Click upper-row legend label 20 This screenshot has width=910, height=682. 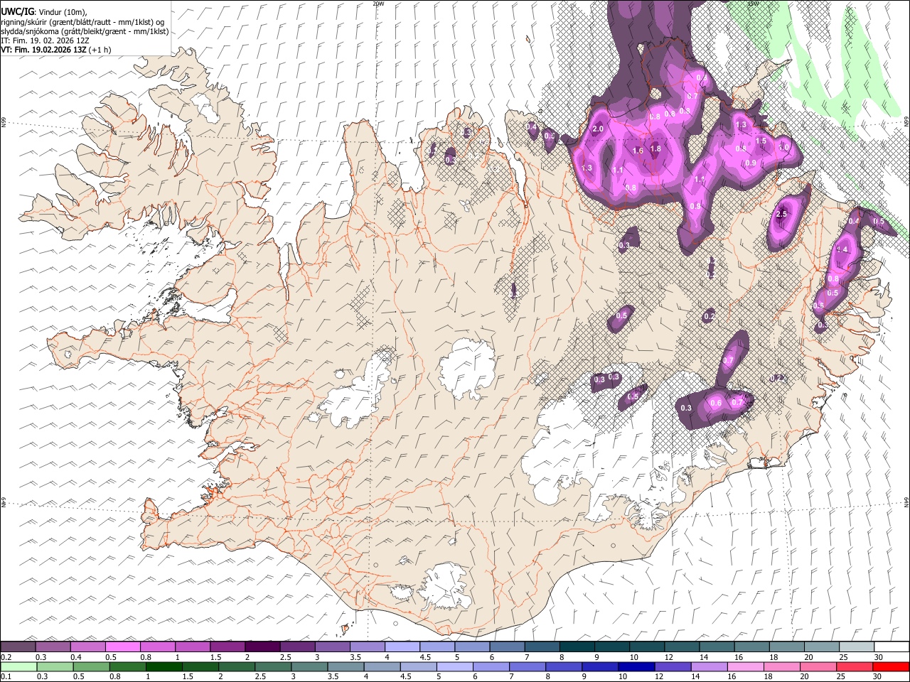click(808, 657)
